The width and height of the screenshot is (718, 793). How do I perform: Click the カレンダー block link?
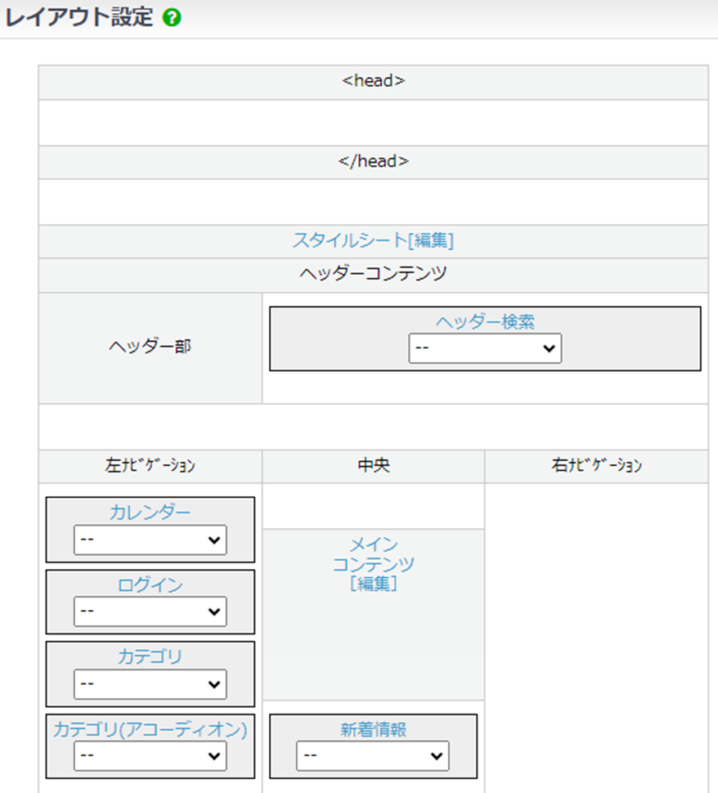click(150, 513)
